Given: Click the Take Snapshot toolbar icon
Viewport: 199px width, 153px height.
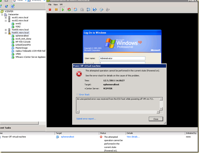Looking at the screenshot, I should tap(75, 9).
